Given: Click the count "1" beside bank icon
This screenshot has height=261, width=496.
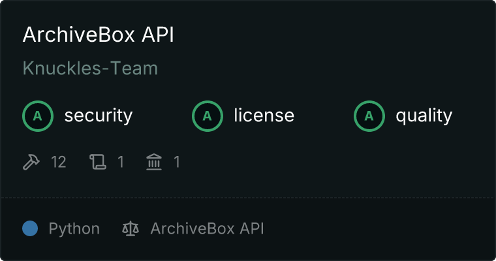Looking at the screenshot, I should pos(177,162).
